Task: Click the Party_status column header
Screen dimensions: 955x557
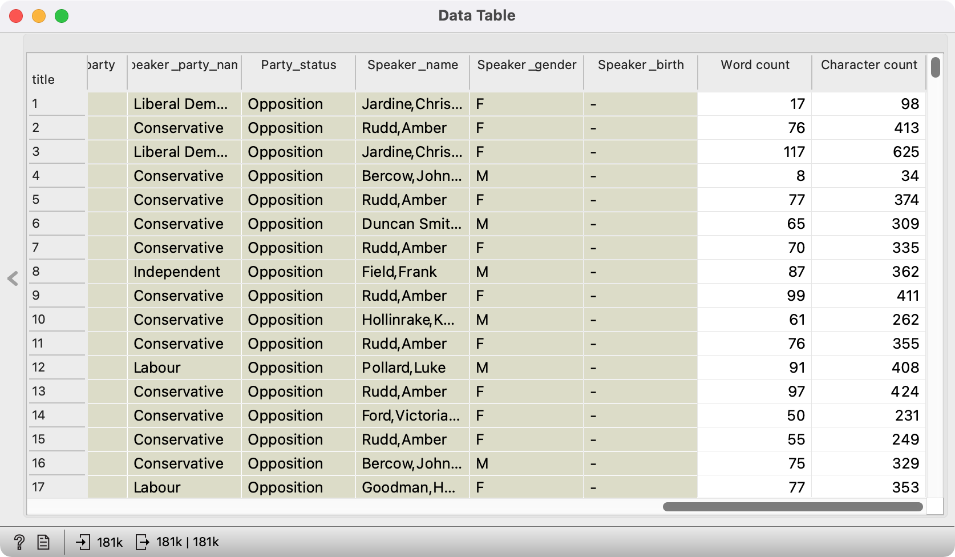Action: point(298,65)
